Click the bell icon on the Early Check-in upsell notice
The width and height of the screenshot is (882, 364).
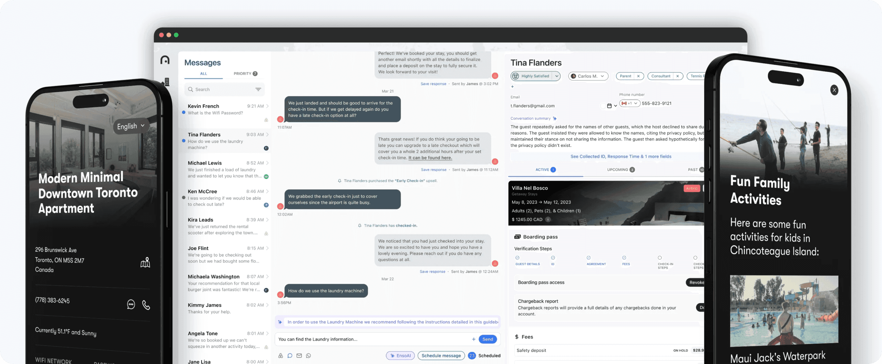click(339, 181)
